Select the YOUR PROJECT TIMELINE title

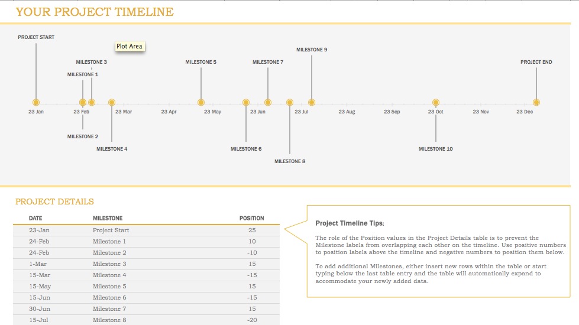coord(95,12)
